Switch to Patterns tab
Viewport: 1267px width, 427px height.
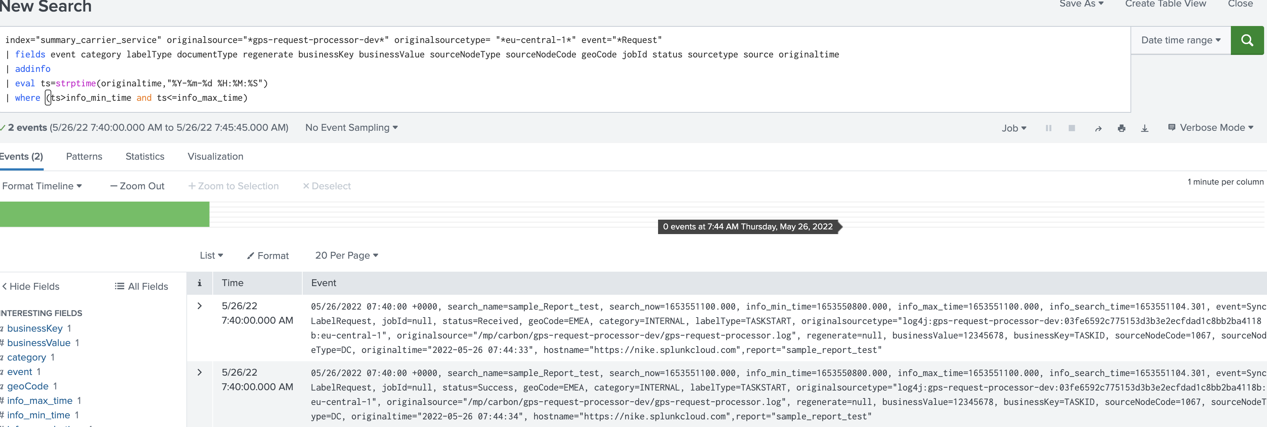coord(84,156)
